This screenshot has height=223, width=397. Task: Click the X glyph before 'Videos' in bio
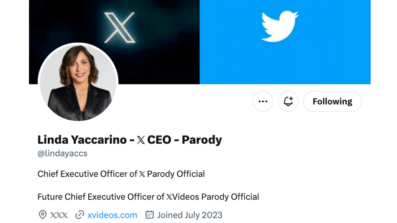[169, 197]
